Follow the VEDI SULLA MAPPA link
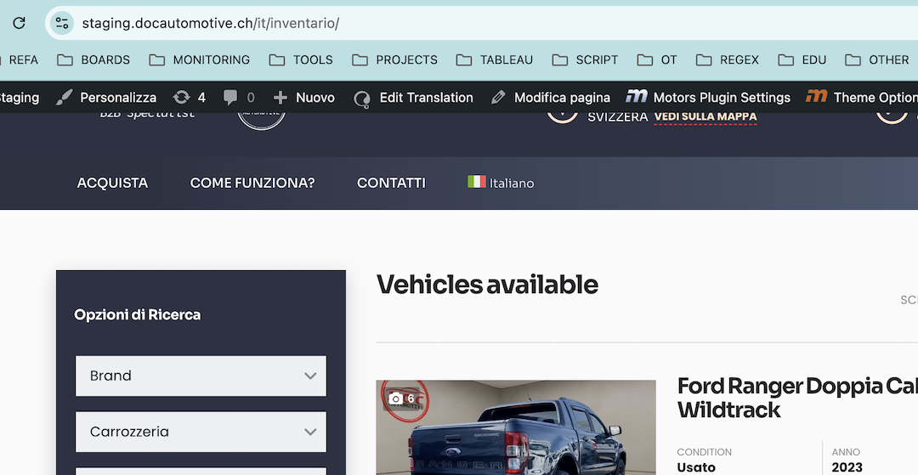The width and height of the screenshot is (918, 475). pos(705,116)
